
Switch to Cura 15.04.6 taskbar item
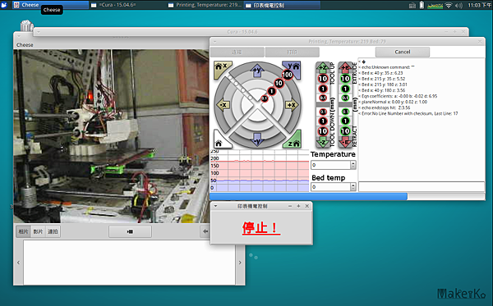pos(127,5)
